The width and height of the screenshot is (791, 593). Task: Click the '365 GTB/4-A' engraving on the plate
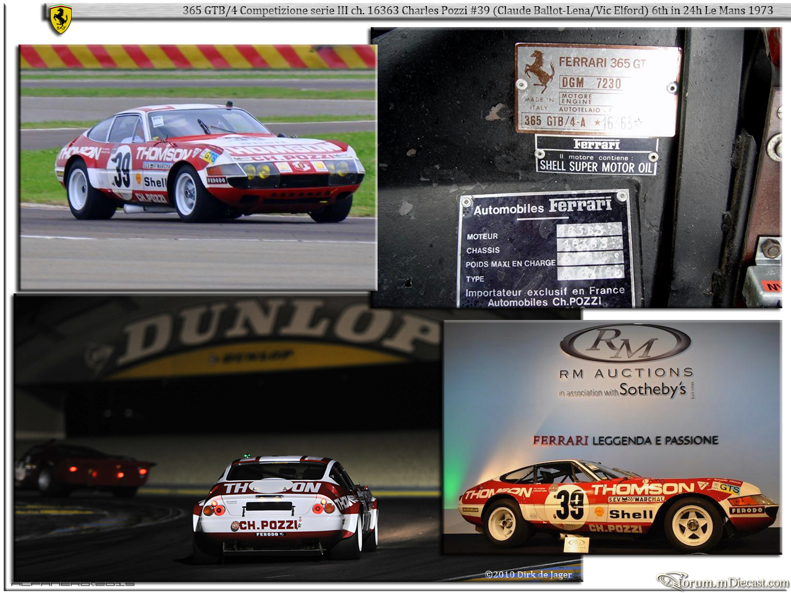pos(554,120)
